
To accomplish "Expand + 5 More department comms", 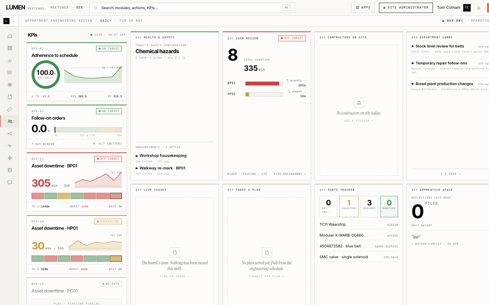I will [x=451, y=174].
